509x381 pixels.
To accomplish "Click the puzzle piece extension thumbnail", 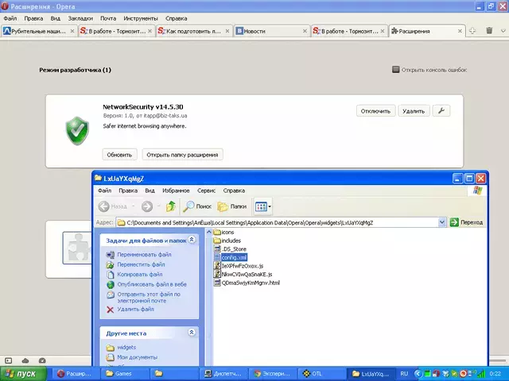I will [x=77, y=248].
